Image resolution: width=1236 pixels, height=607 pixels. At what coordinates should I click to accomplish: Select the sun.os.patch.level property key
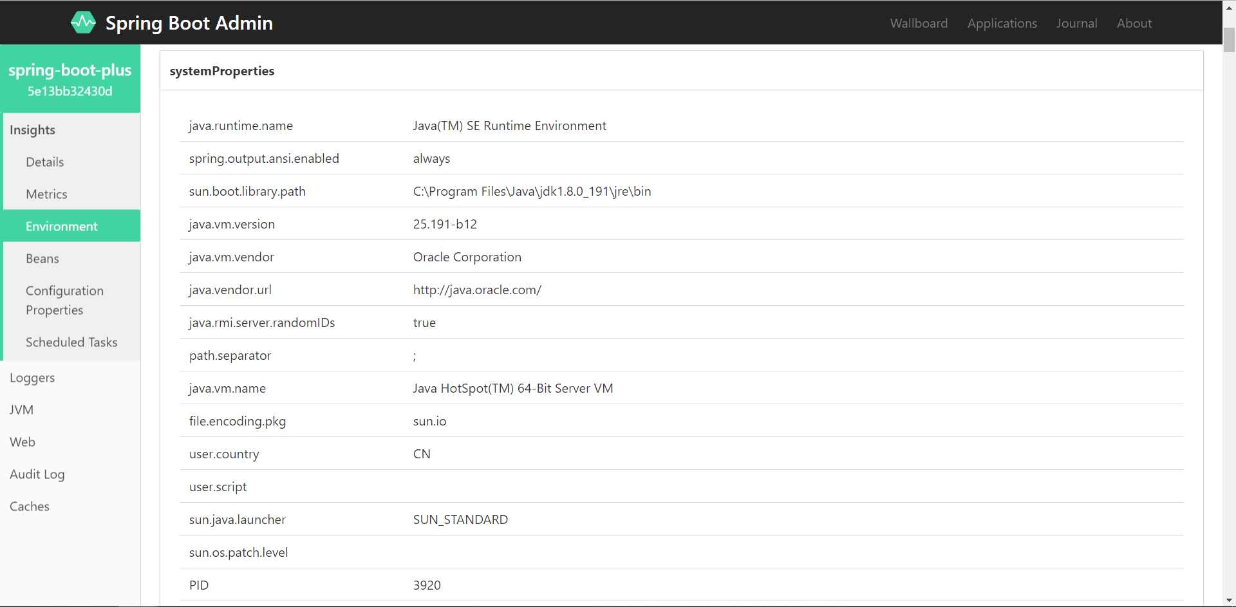238,552
